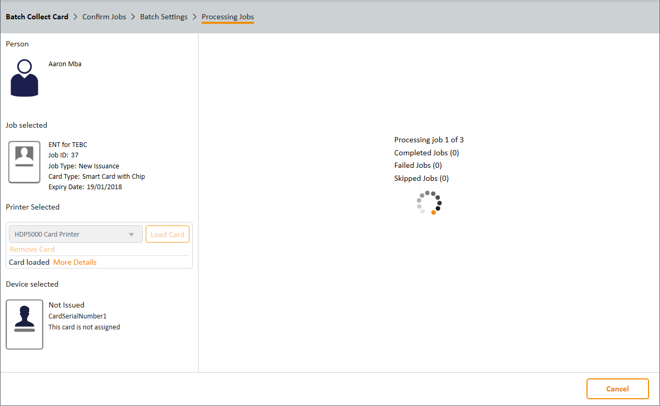Image resolution: width=660 pixels, height=406 pixels.
Task: Go to Batch Collect Card breadcrumb
Action: point(37,17)
